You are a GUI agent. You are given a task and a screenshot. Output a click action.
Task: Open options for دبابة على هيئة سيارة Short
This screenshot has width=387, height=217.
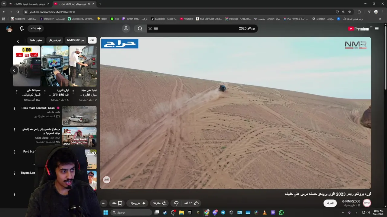pyautogui.click(x=73, y=92)
